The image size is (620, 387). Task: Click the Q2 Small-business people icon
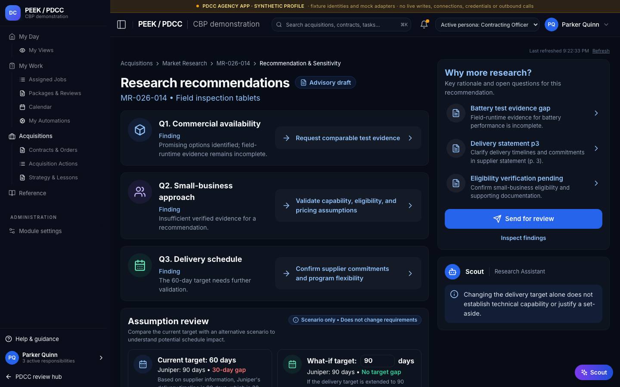click(140, 192)
